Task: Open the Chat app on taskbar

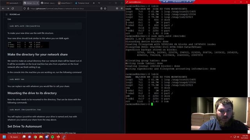Action: tap(30, 137)
